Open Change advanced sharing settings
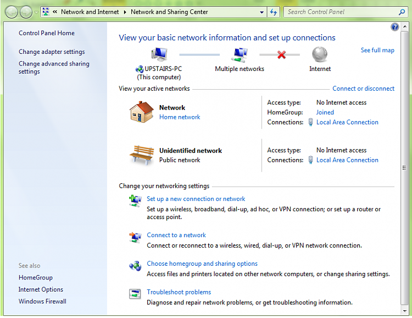The height and width of the screenshot is (318, 412). 54,68
